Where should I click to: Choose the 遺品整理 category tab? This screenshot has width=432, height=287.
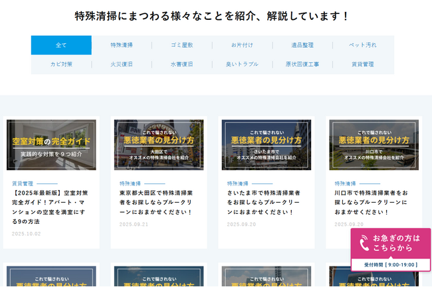[302, 45]
